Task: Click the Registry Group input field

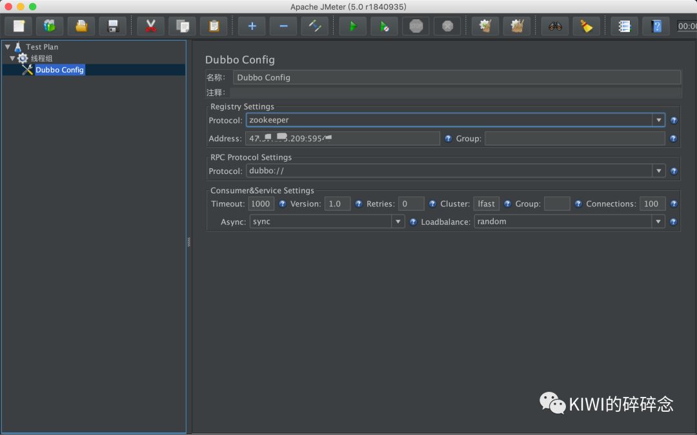Action: 575,139
